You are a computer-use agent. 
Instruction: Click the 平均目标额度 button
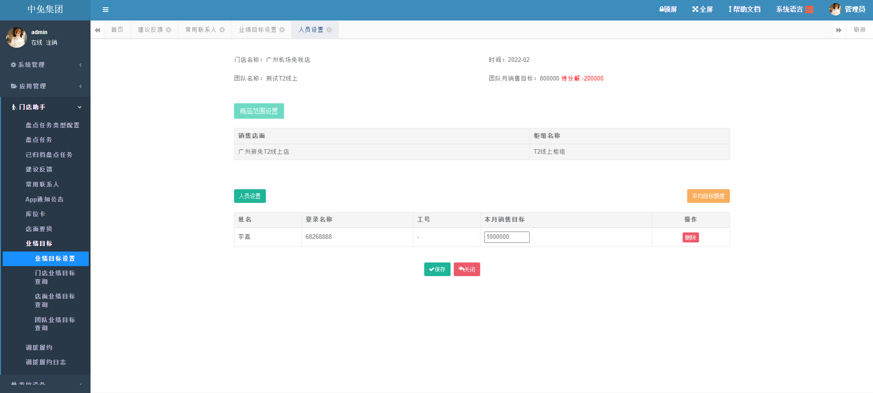coord(708,196)
